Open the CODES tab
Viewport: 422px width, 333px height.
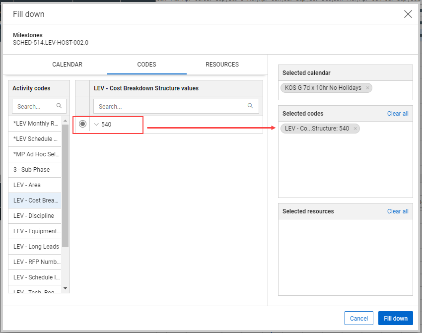click(146, 65)
